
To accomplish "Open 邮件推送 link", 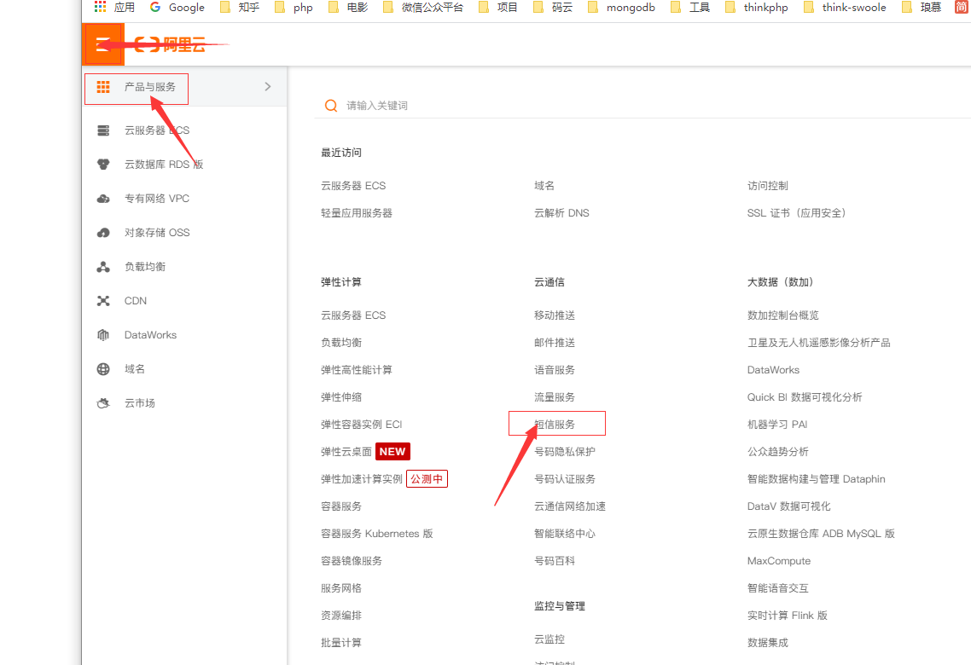I will 555,343.
